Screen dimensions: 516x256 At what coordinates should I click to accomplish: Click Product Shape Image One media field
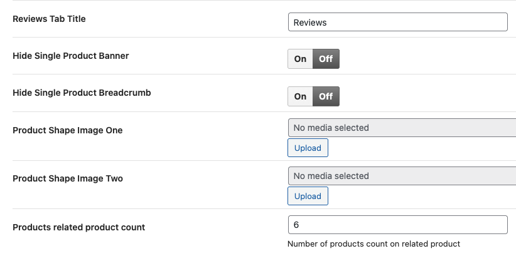[400, 128]
